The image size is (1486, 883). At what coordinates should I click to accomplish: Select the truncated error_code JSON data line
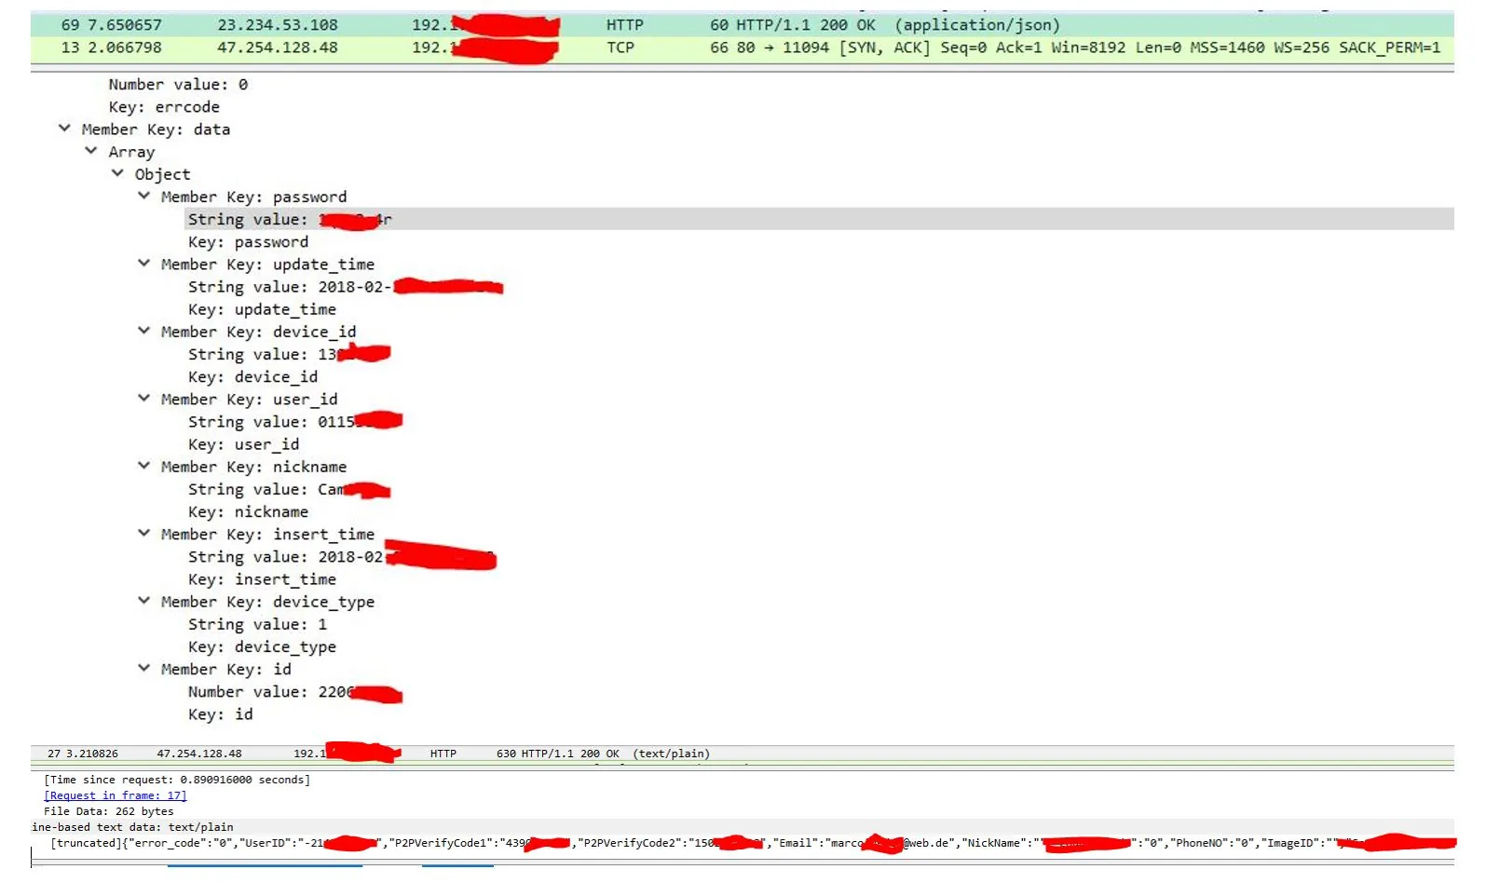(753, 843)
